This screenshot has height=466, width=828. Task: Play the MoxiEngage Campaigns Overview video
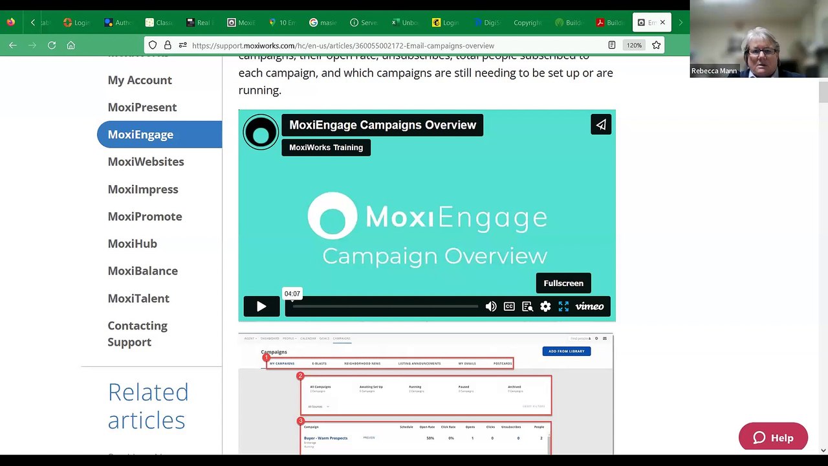point(261,307)
